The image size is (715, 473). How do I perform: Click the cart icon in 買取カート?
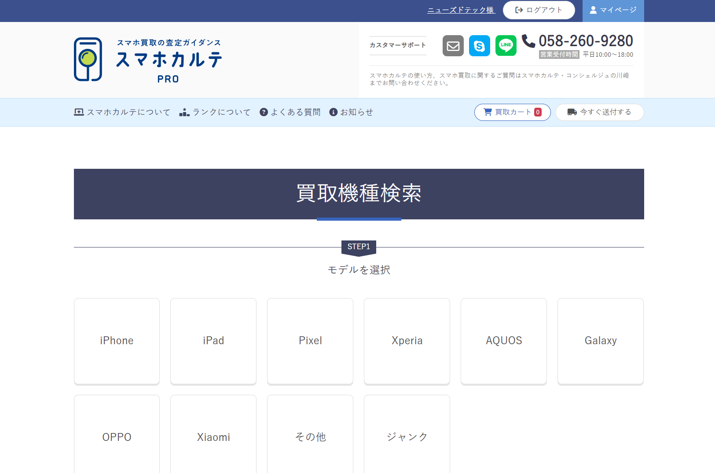tap(488, 112)
